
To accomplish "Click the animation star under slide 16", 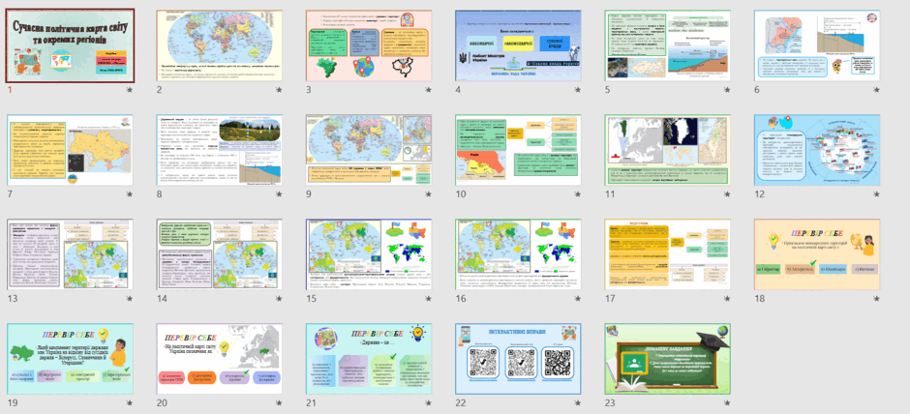I will coord(577,299).
